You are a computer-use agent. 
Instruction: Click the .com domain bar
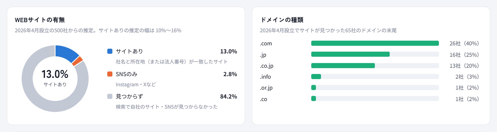(375, 43)
